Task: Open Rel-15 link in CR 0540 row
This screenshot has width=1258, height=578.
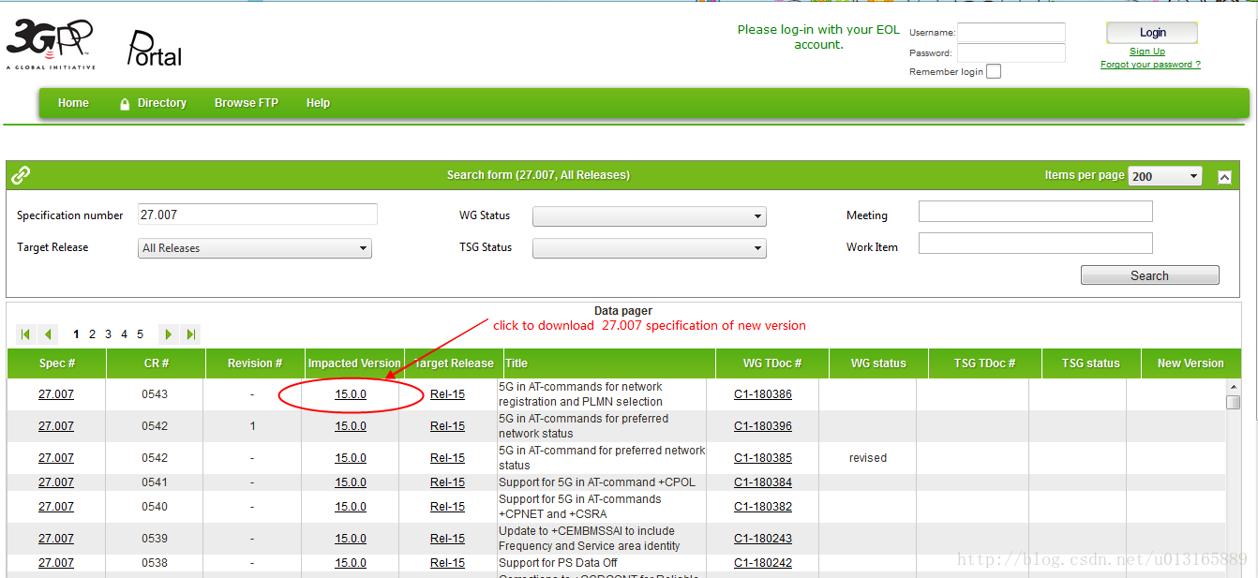Action: 447,507
